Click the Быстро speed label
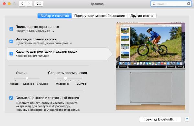 click(81, 84)
